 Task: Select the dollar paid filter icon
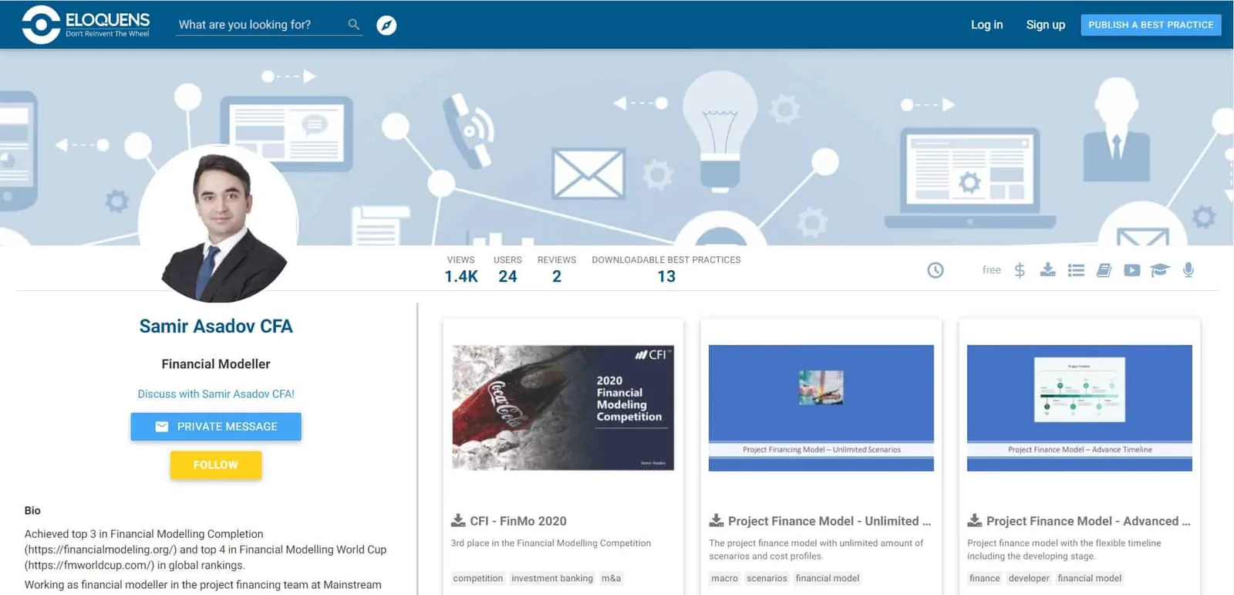pos(1020,270)
